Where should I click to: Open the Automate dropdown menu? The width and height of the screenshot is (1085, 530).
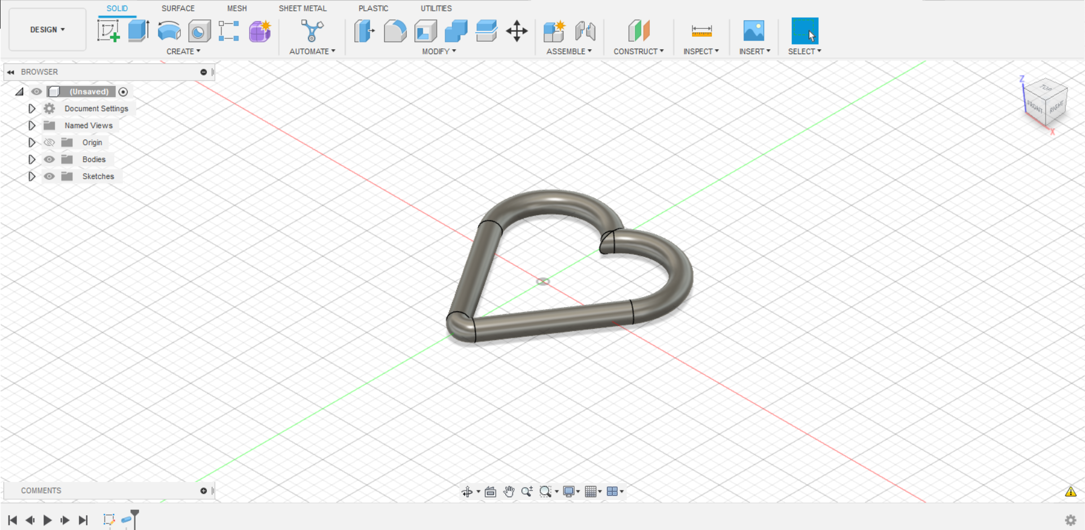tap(312, 51)
